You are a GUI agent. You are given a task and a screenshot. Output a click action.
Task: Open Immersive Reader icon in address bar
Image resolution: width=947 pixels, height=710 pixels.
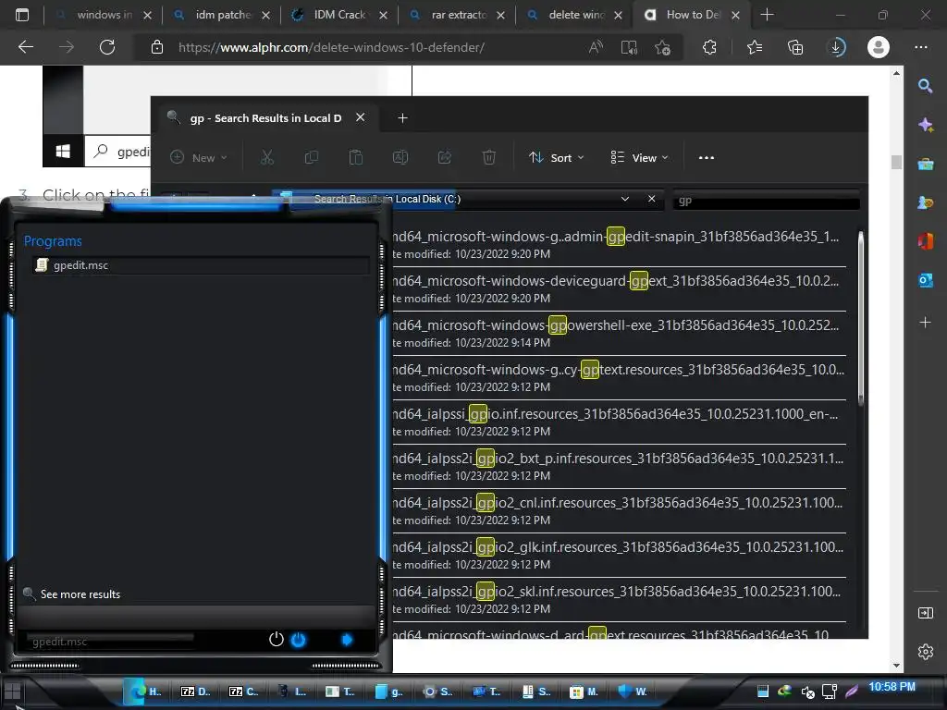coord(629,47)
